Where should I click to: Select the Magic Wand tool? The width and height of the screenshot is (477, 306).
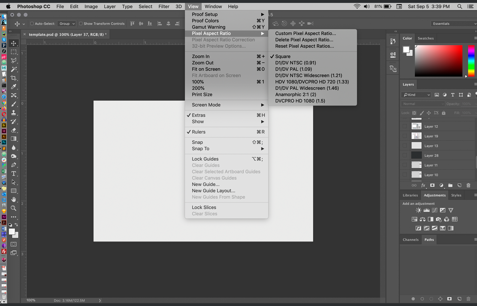(13, 69)
